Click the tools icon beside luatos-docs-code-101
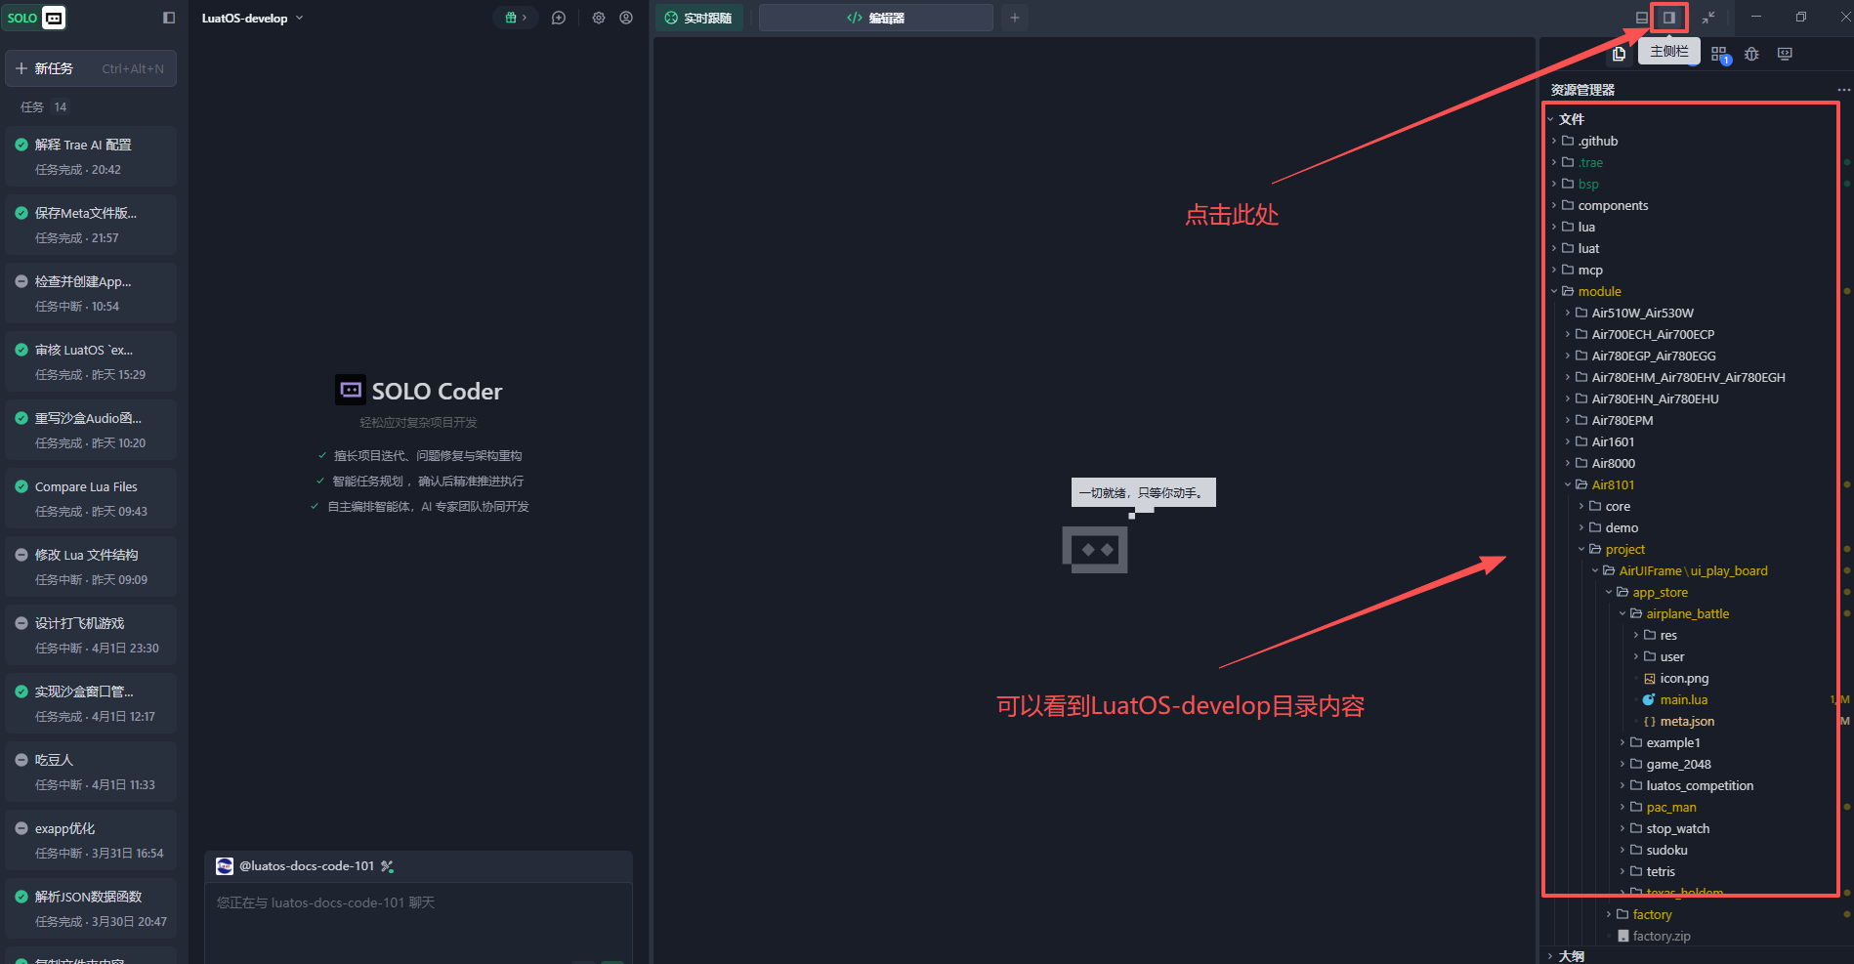 tap(387, 866)
